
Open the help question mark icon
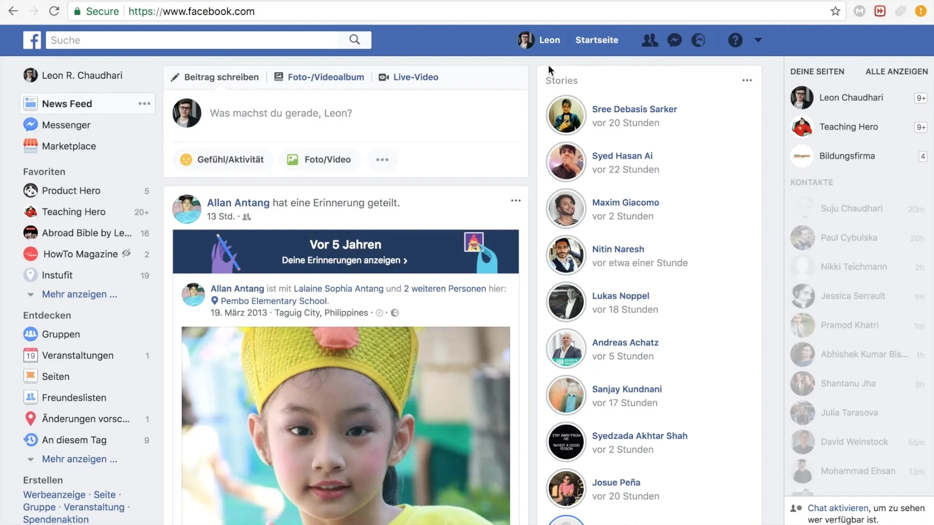(735, 40)
